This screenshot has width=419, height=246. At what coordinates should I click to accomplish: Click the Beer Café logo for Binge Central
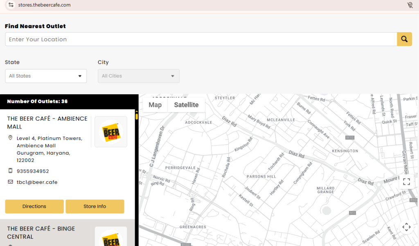pos(111,236)
